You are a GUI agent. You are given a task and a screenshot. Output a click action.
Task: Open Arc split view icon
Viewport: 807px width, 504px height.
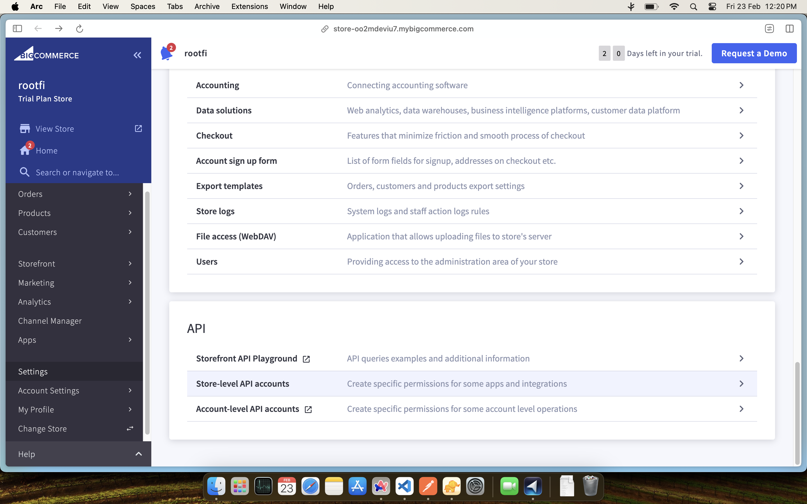[x=789, y=29]
